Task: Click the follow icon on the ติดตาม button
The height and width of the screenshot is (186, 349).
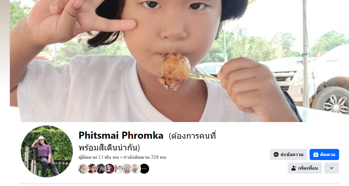Action: click(x=316, y=154)
